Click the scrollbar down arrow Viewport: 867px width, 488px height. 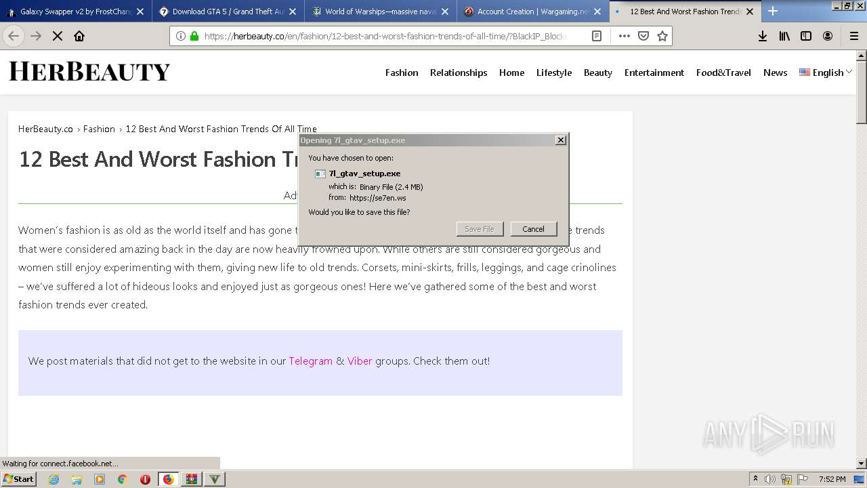coord(861,464)
